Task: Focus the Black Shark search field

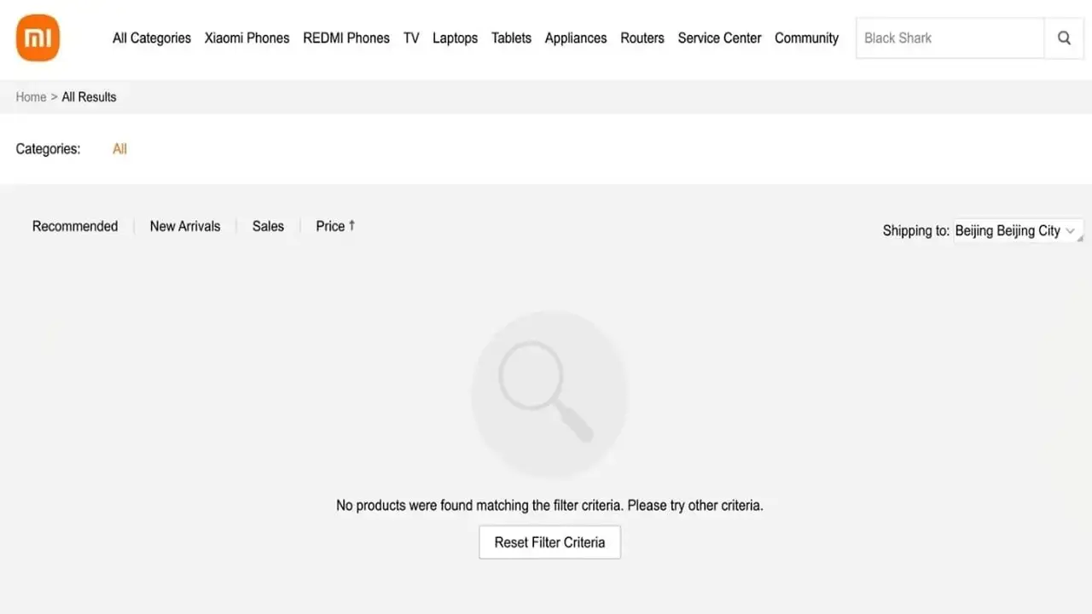Action: tap(950, 38)
